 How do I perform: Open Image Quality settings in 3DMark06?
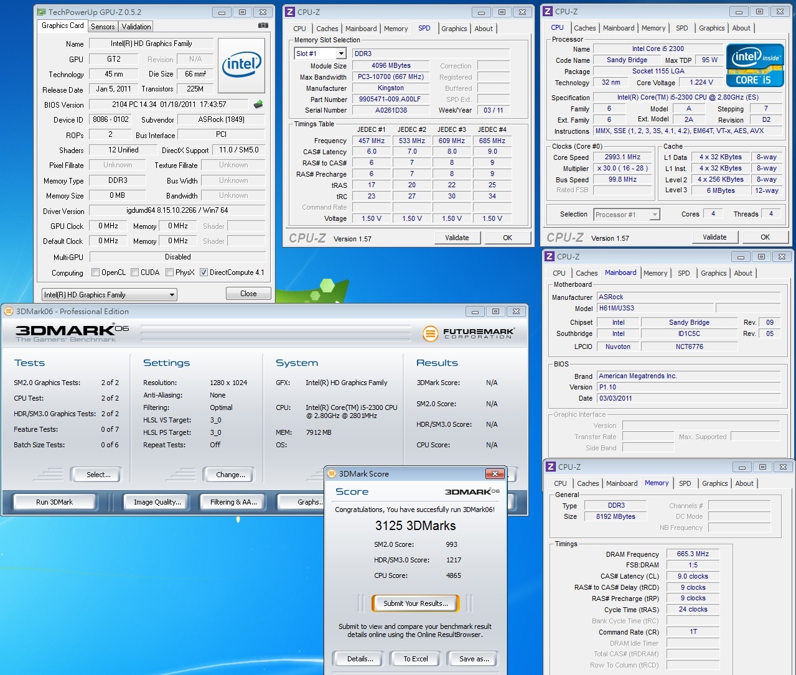coord(157,502)
